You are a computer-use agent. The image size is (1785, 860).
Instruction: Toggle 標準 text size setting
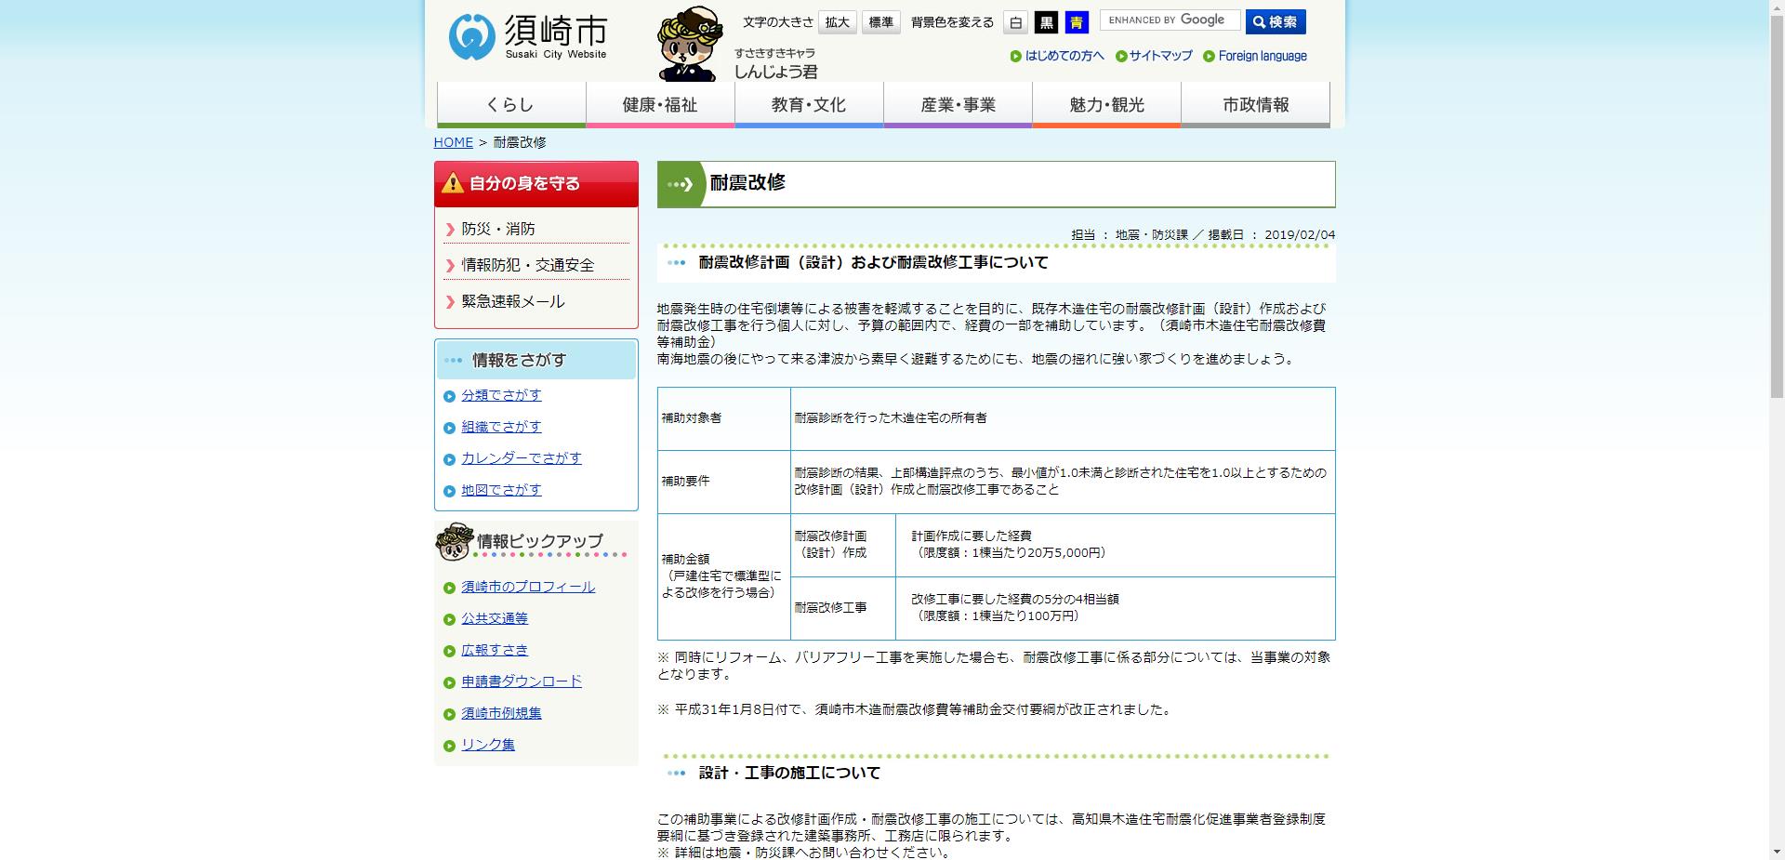click(x=880, y=22)
